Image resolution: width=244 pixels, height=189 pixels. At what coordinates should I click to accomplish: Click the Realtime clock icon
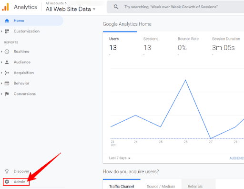7,52
